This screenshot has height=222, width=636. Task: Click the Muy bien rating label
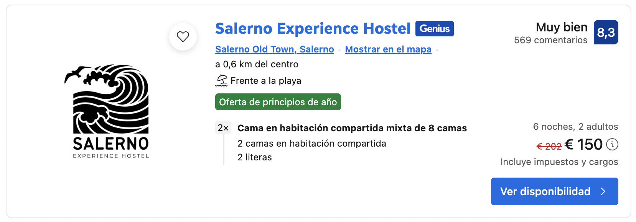click(x=561, y=27)
